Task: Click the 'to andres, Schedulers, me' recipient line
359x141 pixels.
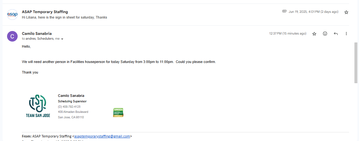Action: 41,39
